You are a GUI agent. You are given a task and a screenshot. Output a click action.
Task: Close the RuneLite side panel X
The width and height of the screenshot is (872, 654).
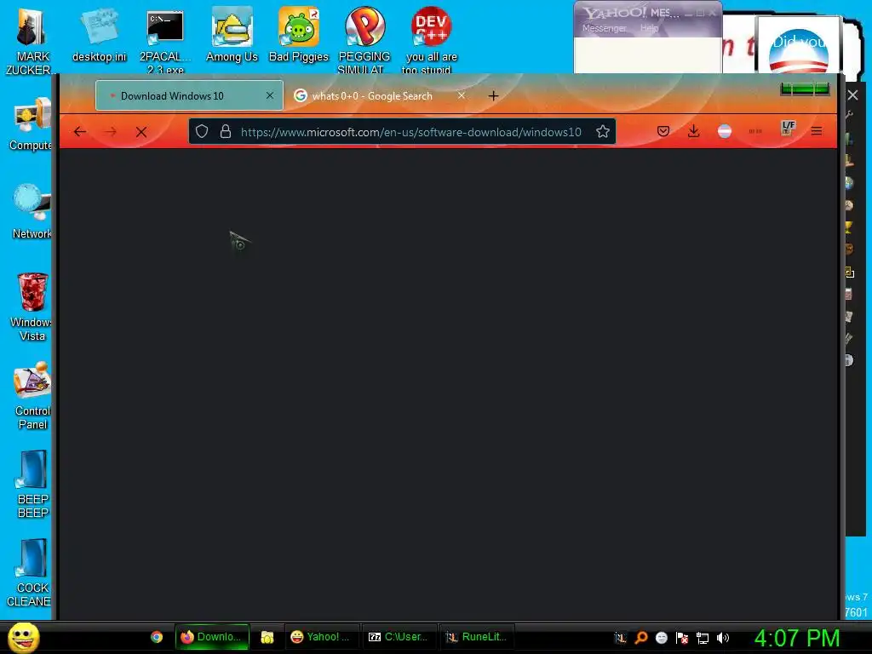point(852,95)
